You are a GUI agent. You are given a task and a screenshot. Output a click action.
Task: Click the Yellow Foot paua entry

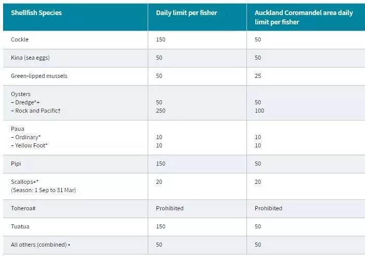click(31, 145)
